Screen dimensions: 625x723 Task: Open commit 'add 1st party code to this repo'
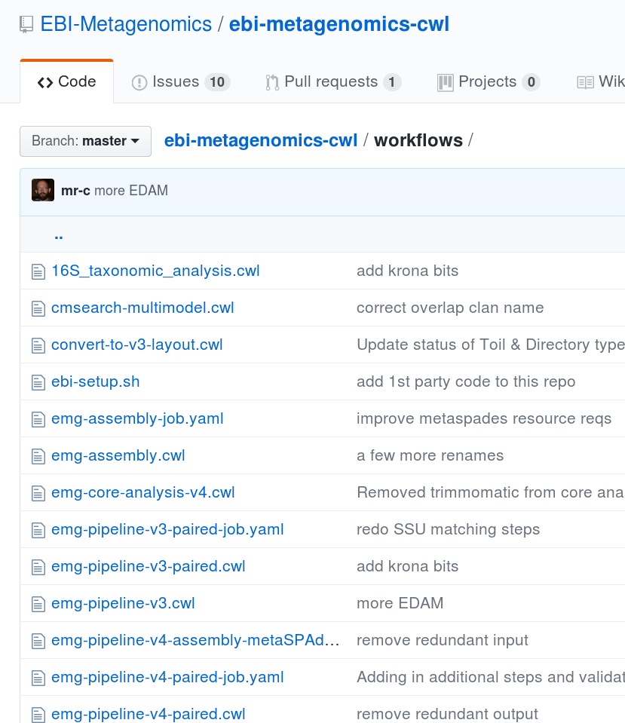tap(467, 381)
